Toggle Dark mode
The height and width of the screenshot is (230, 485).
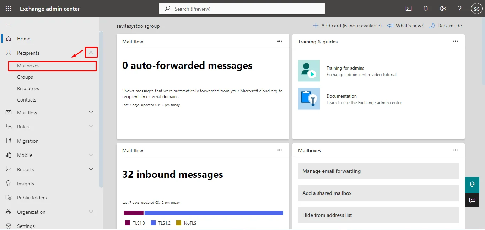click(x=446, y=26)
